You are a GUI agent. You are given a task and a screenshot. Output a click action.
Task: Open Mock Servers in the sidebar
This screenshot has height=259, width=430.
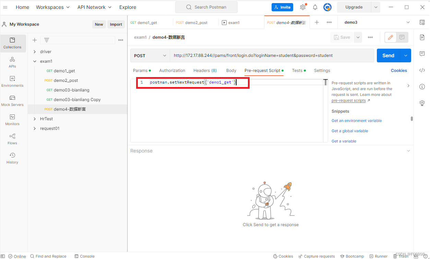pyautogui.click(x=12, y=101)
